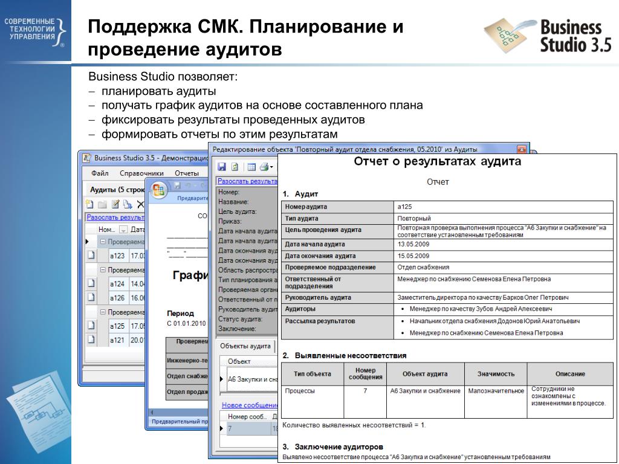Click the 'Статус аудита:' field label

click(x=241, y=319)
